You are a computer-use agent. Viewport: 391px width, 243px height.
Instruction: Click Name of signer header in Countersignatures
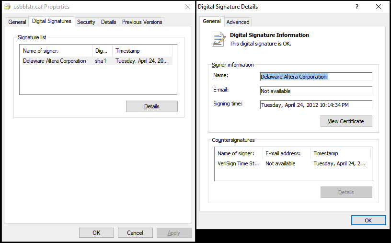tap(239, 153)
